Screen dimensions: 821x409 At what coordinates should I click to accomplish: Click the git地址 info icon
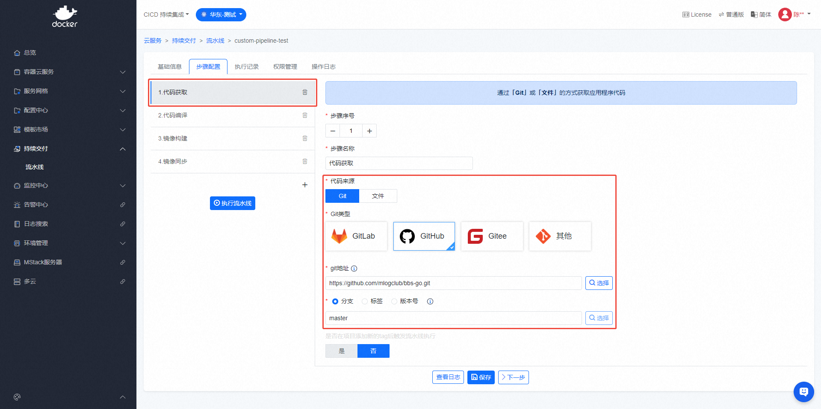coord(354,269)
